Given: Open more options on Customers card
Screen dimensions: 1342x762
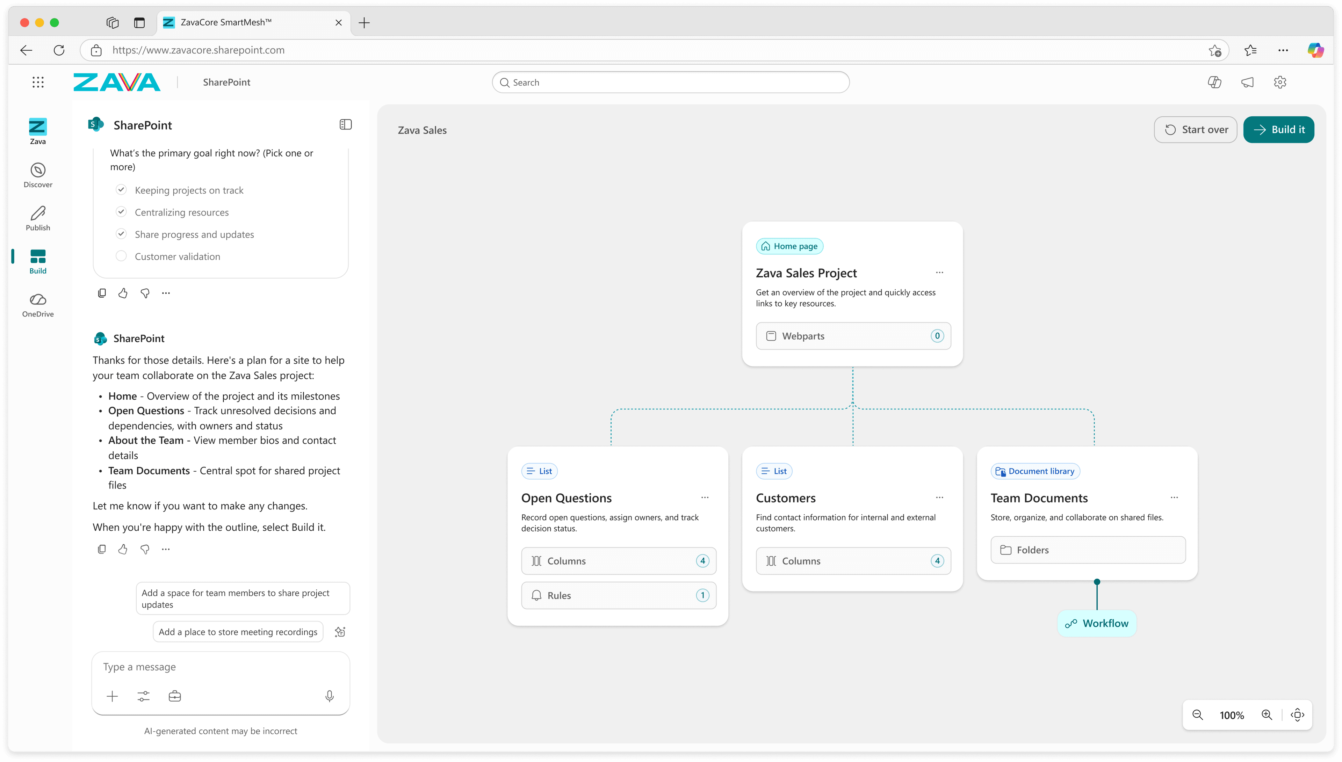Looking at the screenshot, I should click(939, 498).
